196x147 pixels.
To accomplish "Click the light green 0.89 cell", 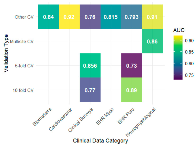I will coord(132,90).
